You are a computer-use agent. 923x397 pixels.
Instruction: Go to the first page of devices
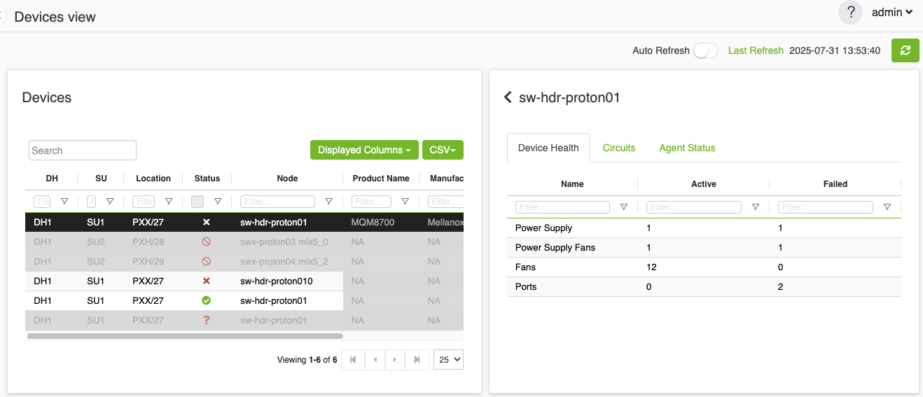pyautogui.click(x=353, y=360)
